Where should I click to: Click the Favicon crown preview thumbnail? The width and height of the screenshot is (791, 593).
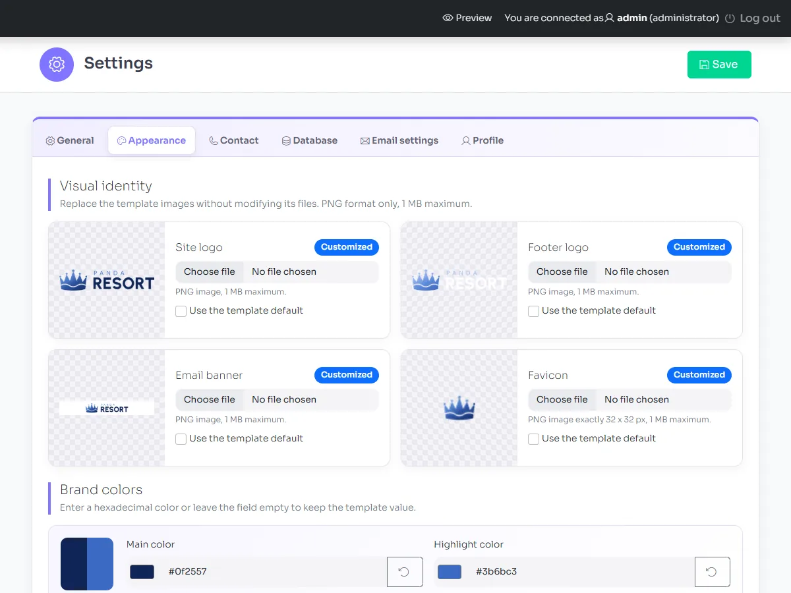pyautogui.click(x=459, y=408)
